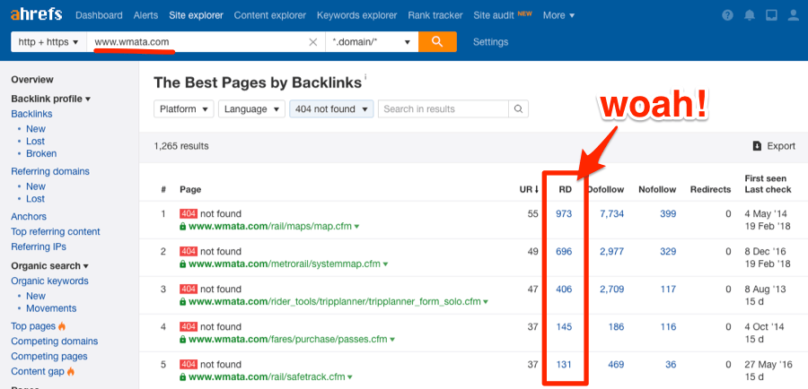Open Rank tracker
This screenshot has width=808, height=389.
click(x=435, y=15)
